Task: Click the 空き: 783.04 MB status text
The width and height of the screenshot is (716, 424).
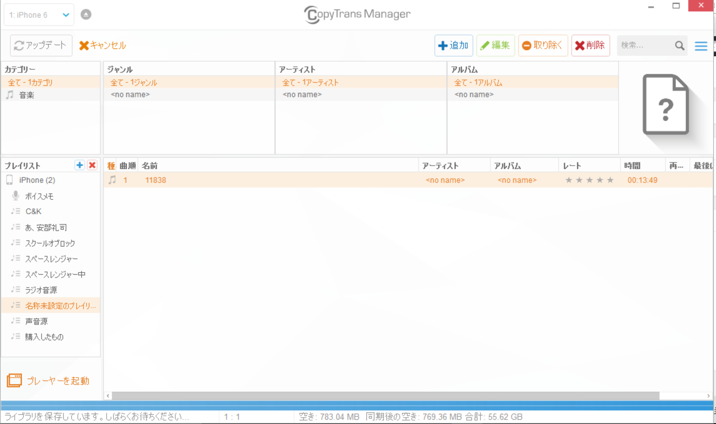Action: pos(329,416)
